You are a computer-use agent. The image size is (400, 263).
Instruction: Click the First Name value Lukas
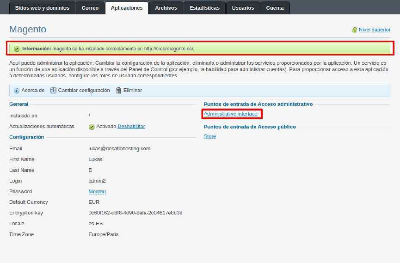click(x=95, y=159)
